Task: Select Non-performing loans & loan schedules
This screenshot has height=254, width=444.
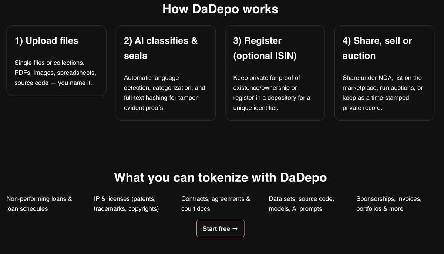Action: 39,204
